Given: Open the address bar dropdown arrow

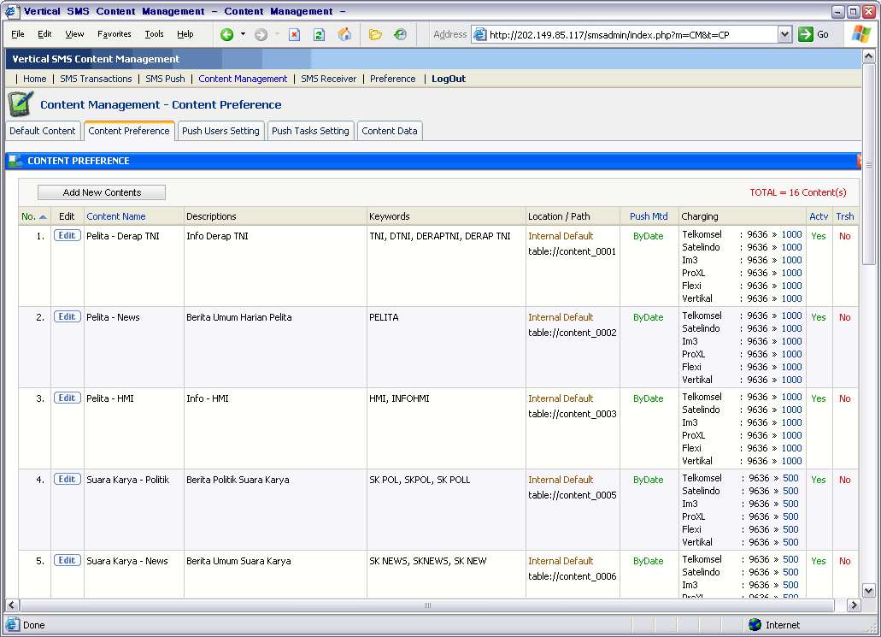Looking at the screenshot, I should 784,34.
